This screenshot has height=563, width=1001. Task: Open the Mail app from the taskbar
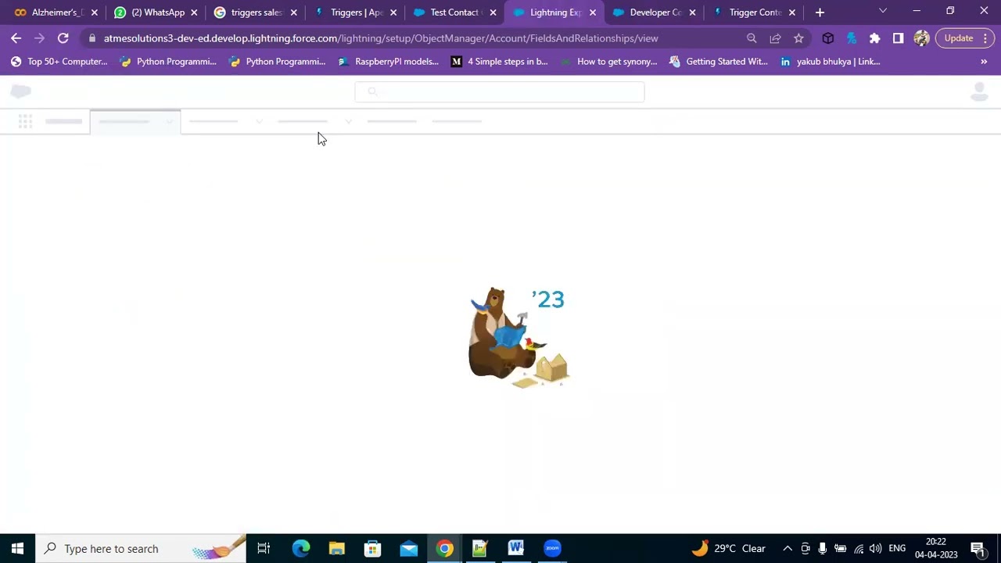pyautogui.click(x=409, y=548)
